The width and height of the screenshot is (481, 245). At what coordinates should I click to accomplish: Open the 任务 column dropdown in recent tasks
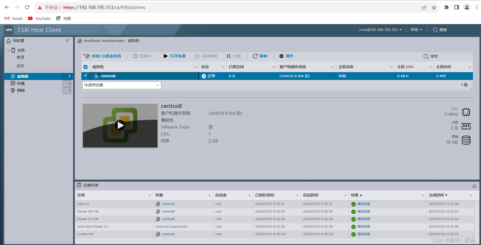click(x=149, y=195)
